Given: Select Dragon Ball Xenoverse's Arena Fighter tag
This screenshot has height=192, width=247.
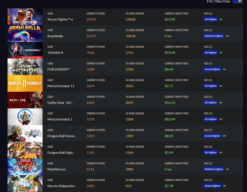Looking at the screenshot, I should [212, 136].
